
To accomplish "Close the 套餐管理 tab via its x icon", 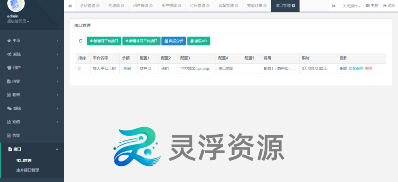I will click(x=236, y=5).
